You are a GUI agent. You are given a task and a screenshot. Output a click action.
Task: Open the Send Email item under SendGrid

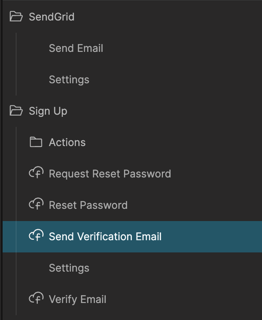[76, 48]
